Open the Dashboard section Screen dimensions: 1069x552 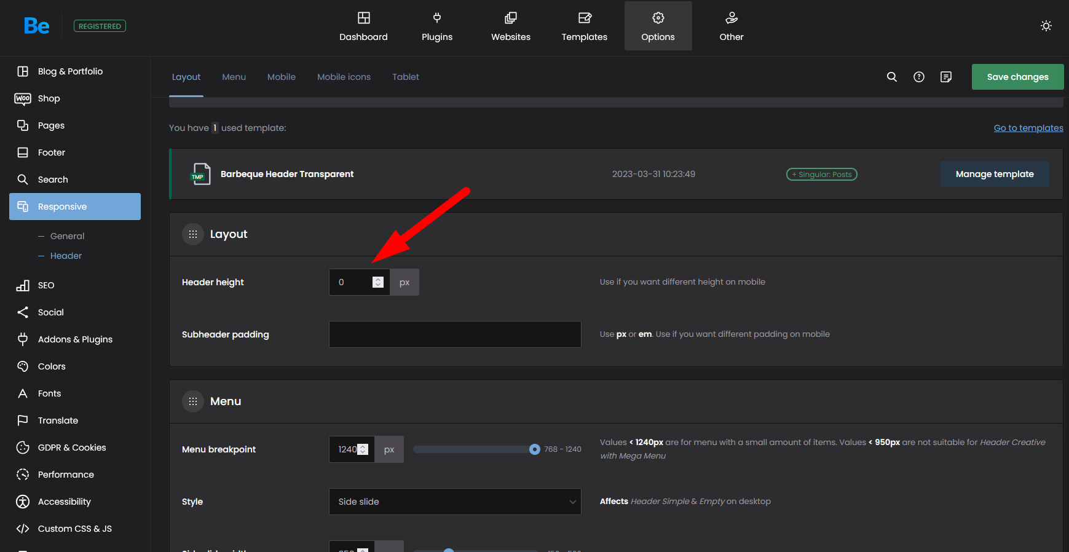pos(363,26)
